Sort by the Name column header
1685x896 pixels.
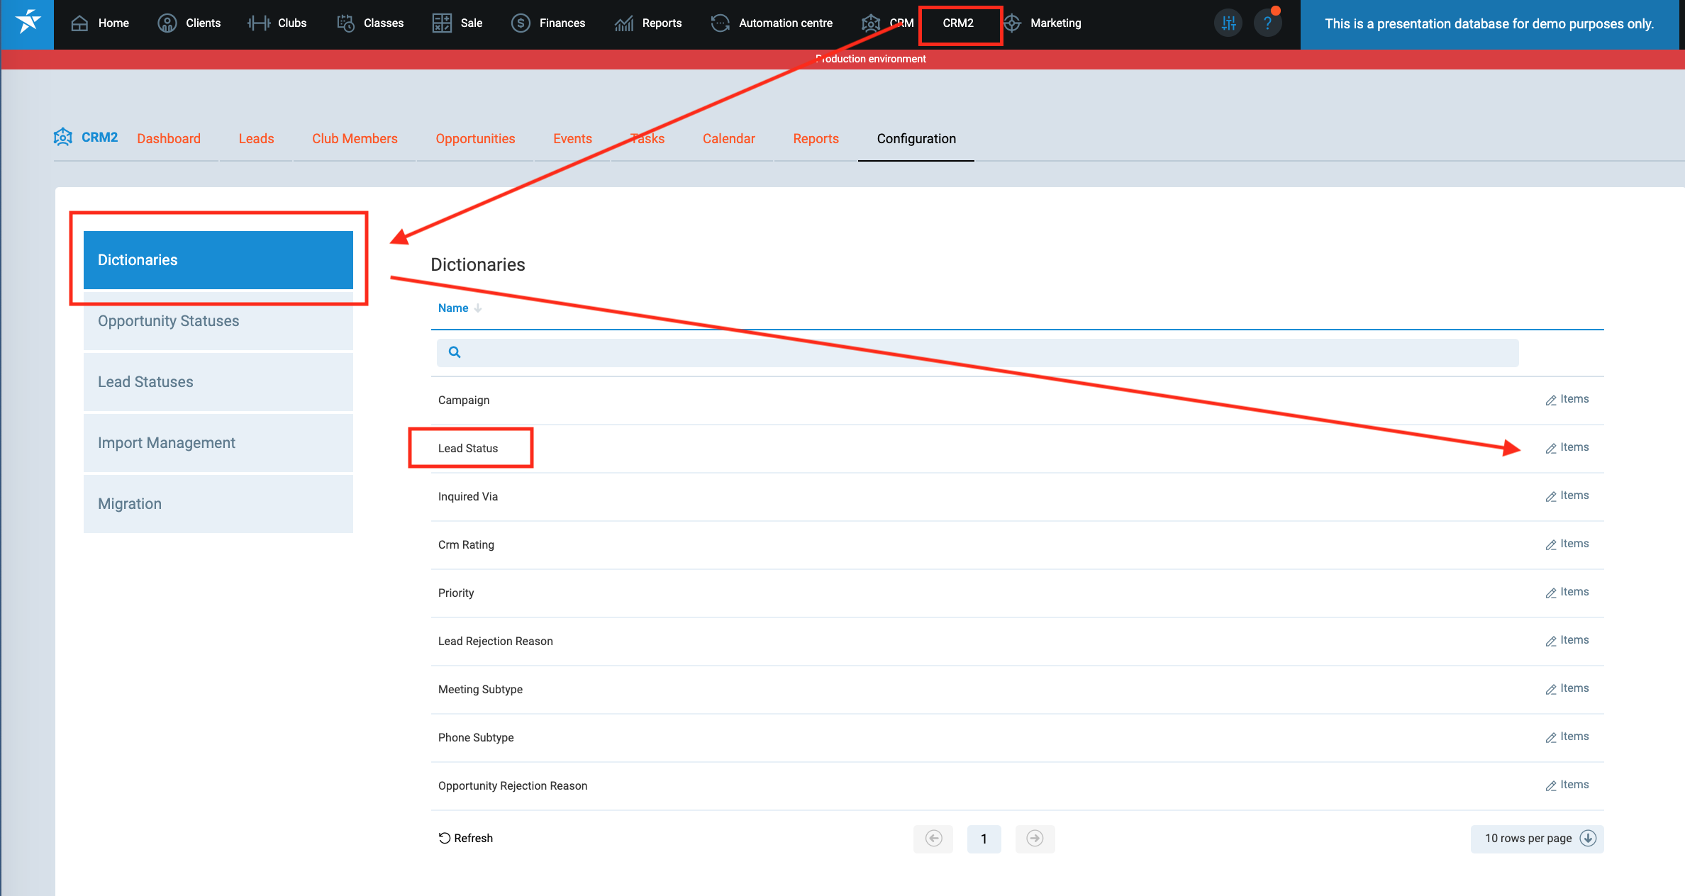[453, 308]
